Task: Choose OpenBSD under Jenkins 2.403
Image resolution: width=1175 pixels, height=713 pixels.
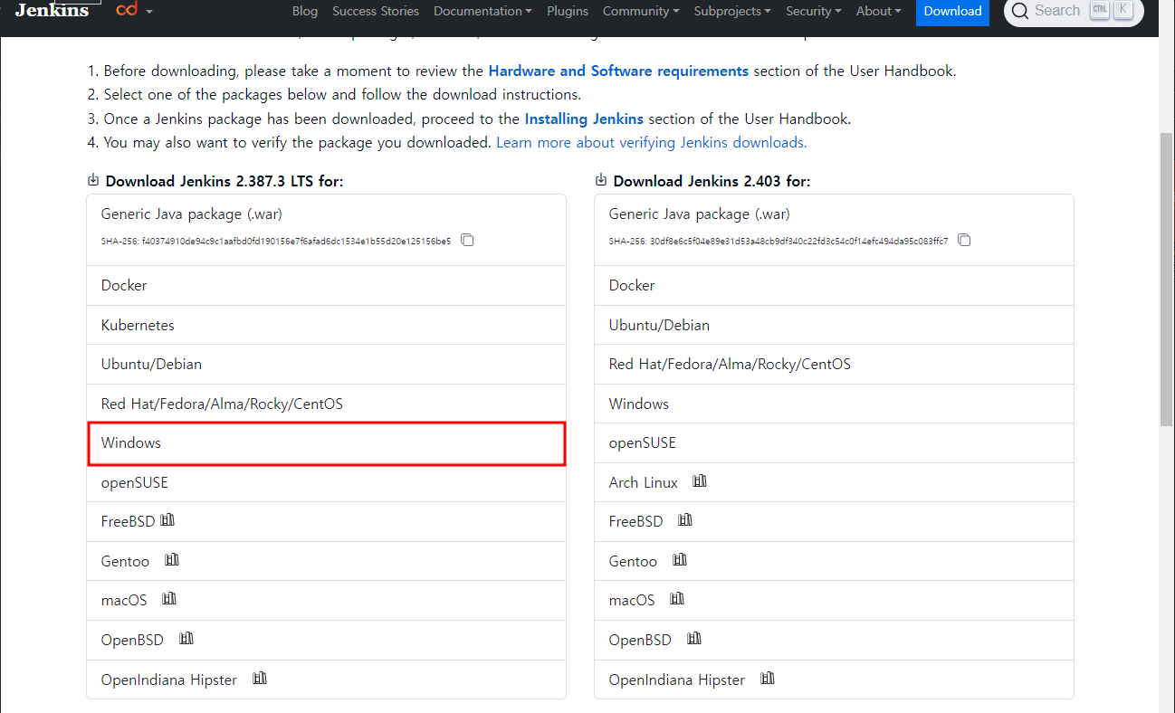Action: coord(834,640)
